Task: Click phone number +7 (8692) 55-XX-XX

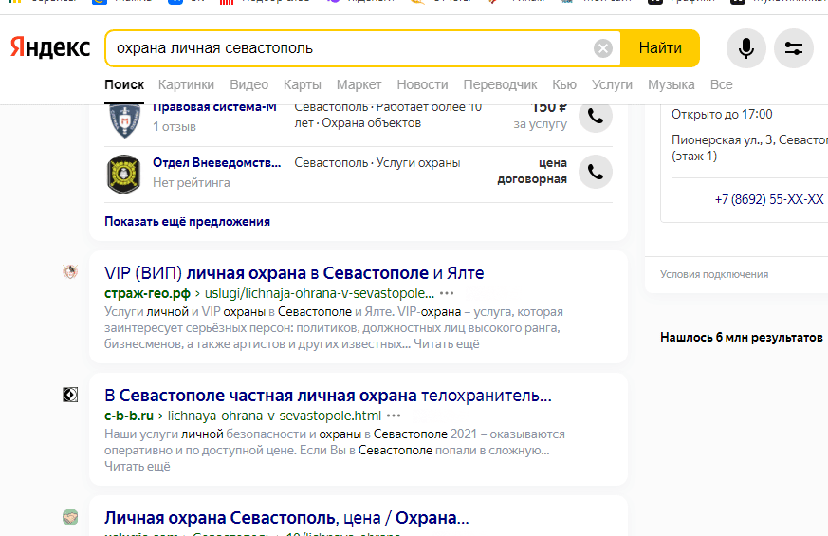Action: point(768,199)
